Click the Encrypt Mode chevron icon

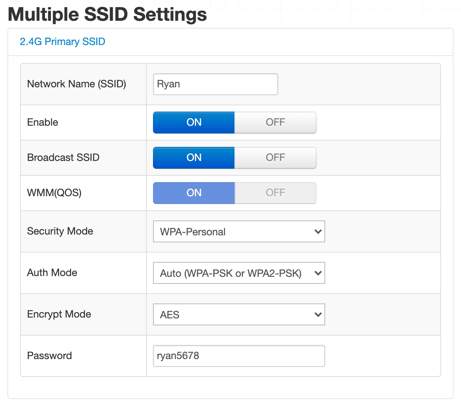[x=318, y=314]
